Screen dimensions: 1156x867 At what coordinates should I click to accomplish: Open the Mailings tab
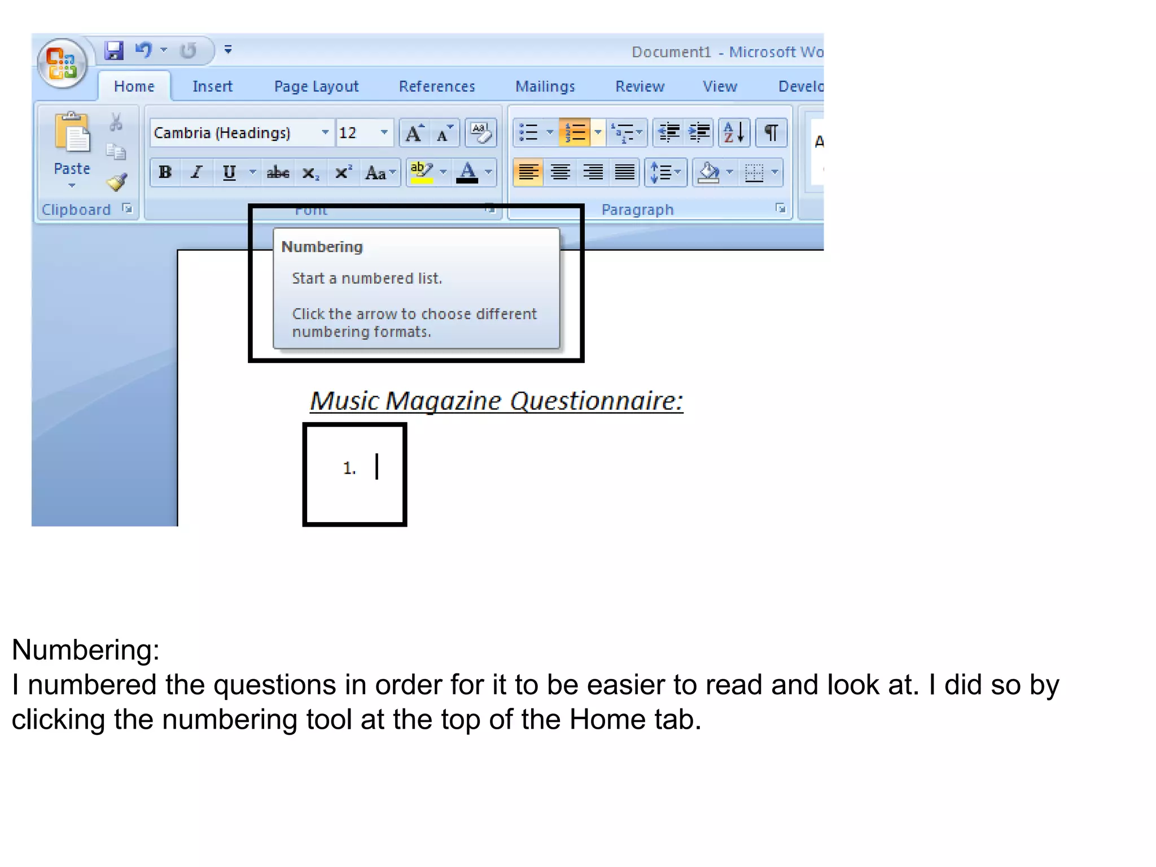tap(545, 86)
